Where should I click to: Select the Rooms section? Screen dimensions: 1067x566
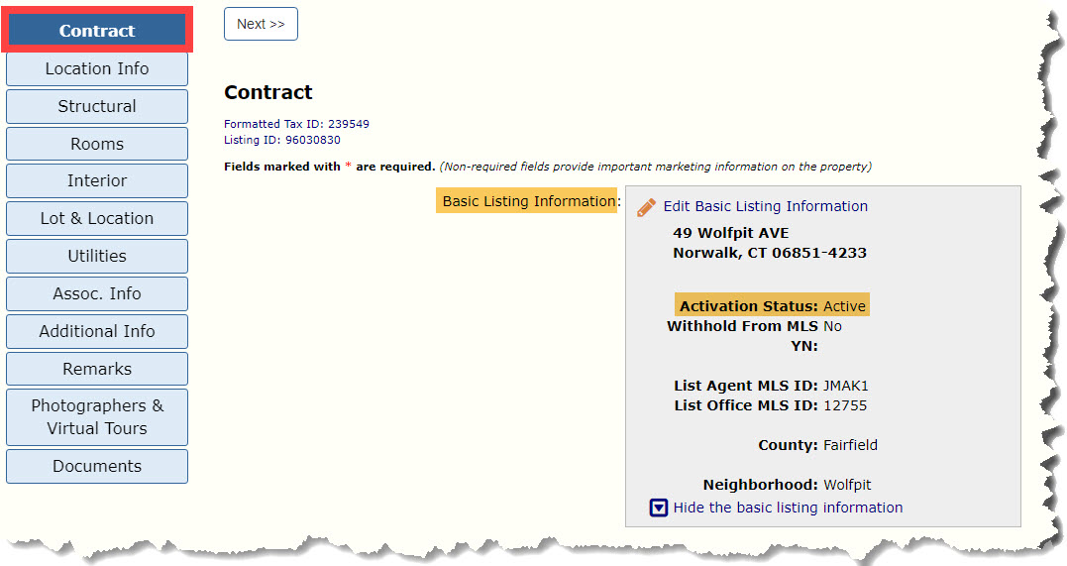pos(97,144)
